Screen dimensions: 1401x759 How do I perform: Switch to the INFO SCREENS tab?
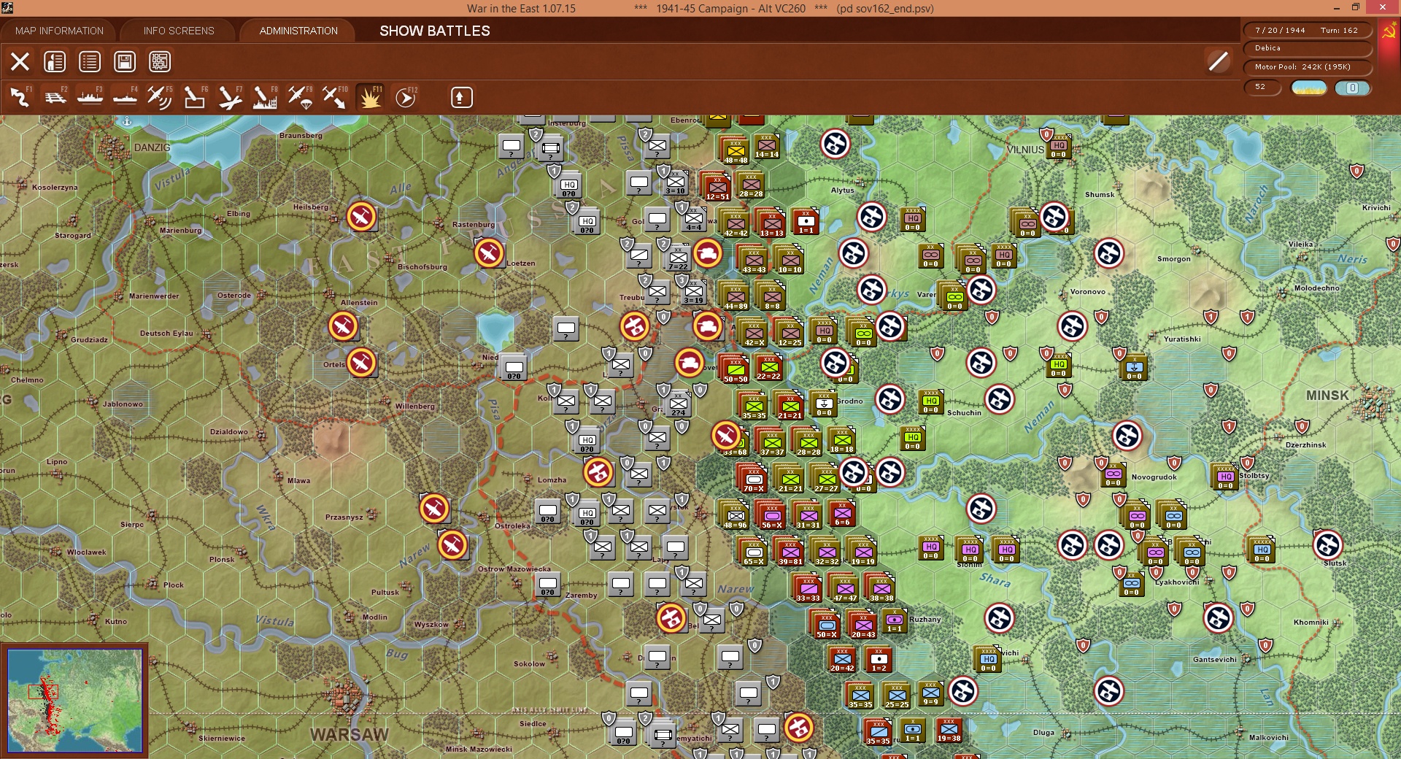point(179,31)
